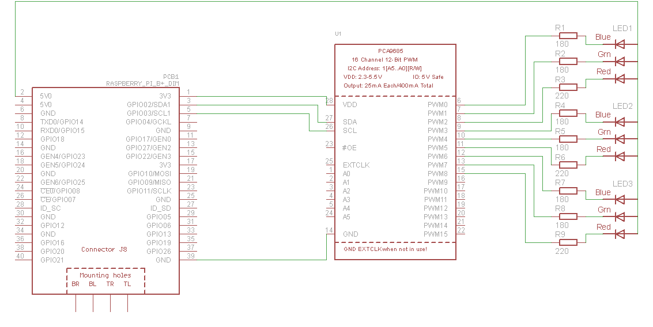The image size is (653, 327).
Task: Click the PCA9685 chip title
Action: point(391,51)
